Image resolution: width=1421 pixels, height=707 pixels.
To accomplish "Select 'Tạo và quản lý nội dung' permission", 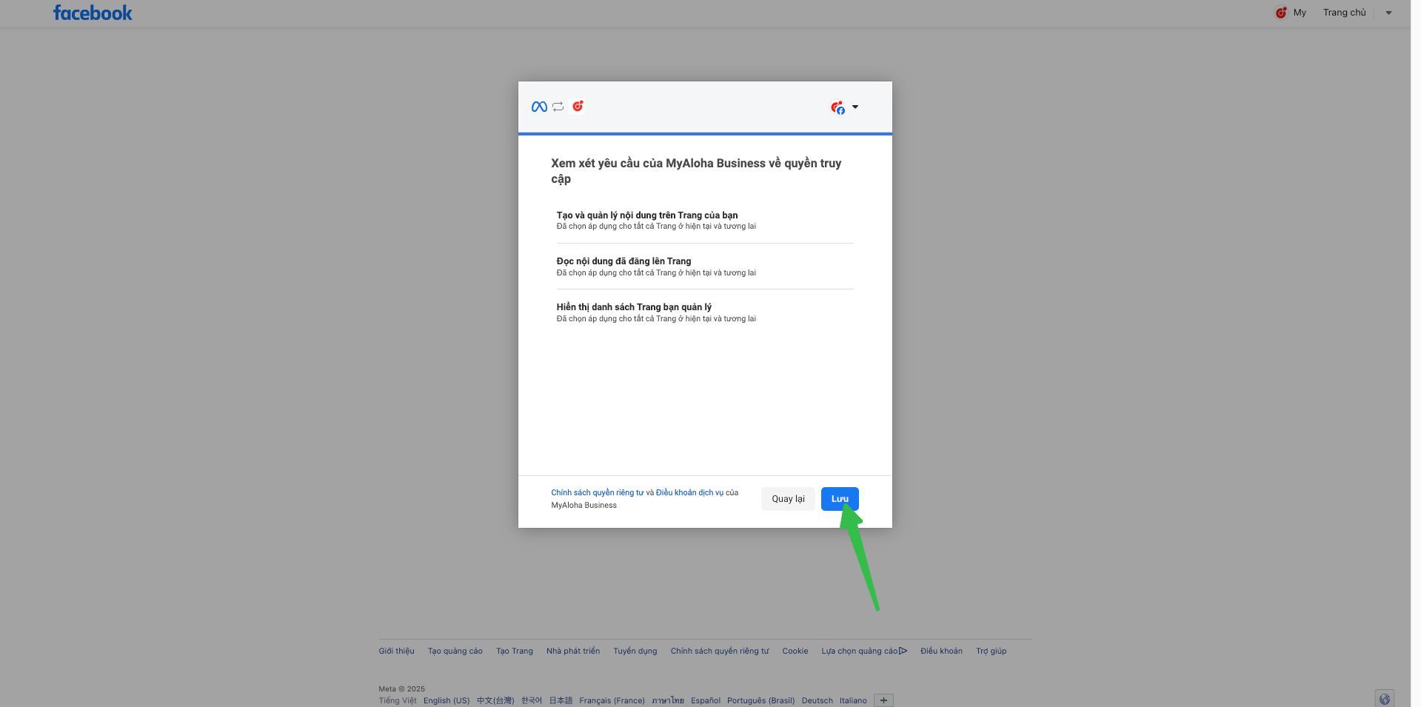I will (646, 215).
